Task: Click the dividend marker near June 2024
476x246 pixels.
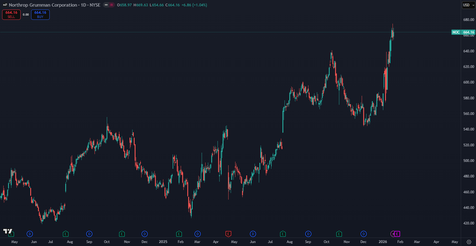Action: click(30, 234)
